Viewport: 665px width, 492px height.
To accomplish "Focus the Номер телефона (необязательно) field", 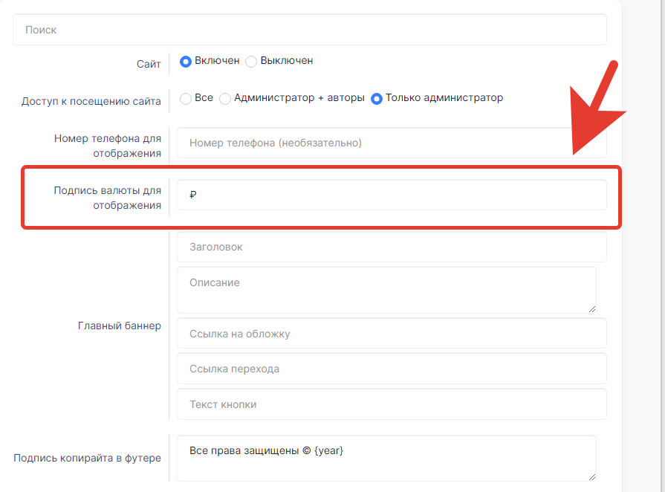I will [392, 143].
